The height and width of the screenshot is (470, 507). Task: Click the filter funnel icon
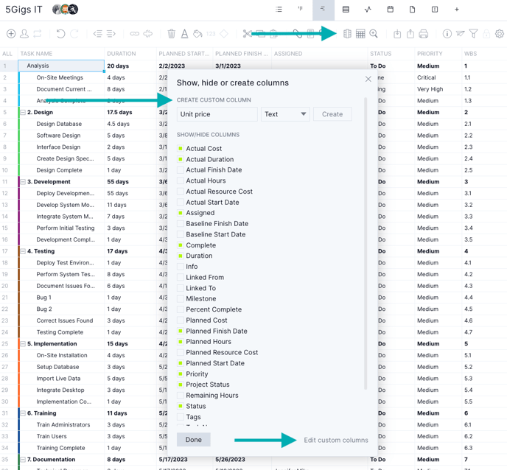(473, 34)
